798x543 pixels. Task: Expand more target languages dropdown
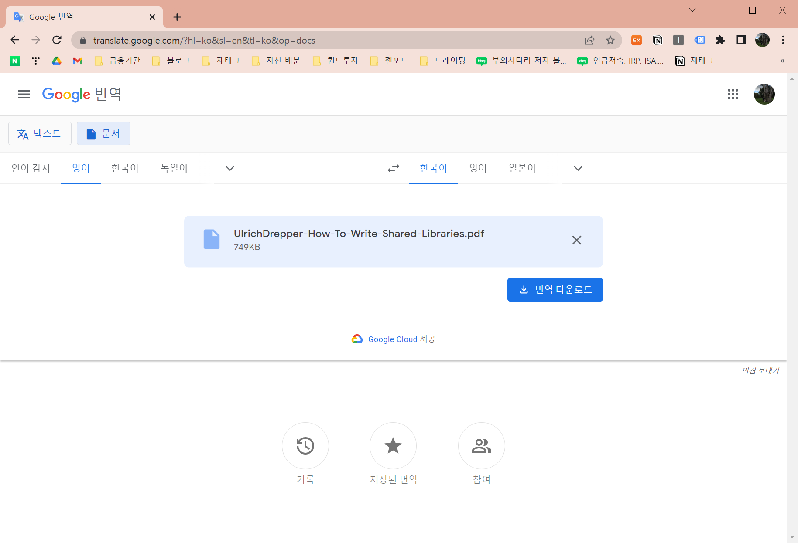578,168
